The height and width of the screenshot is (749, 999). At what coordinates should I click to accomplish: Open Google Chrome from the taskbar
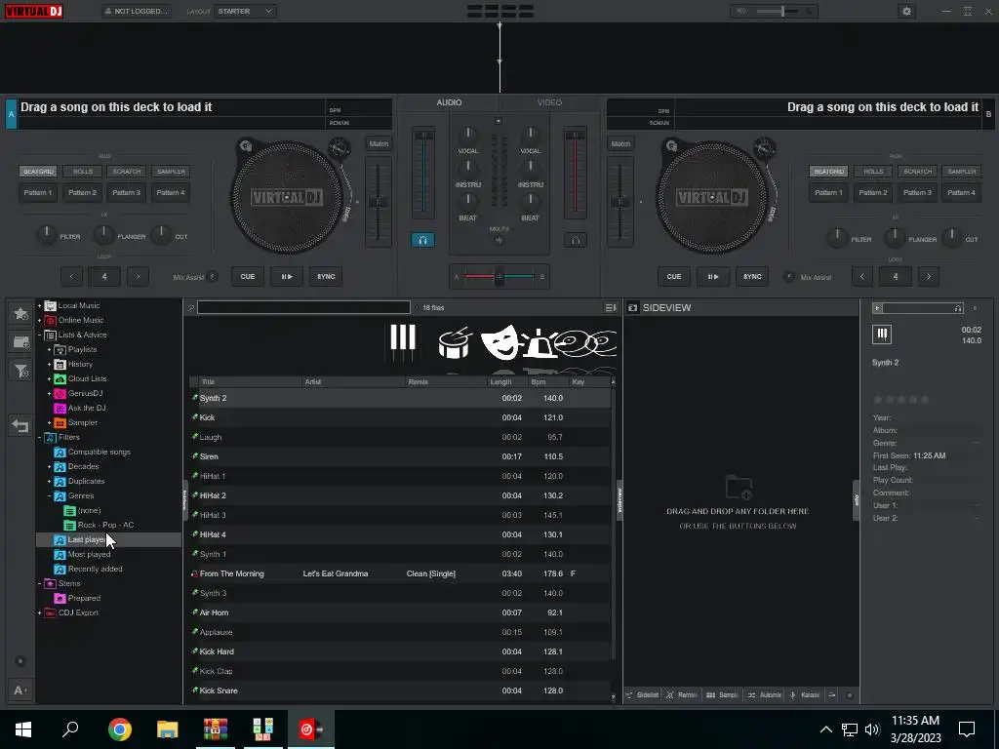click(x=119, y=729)
